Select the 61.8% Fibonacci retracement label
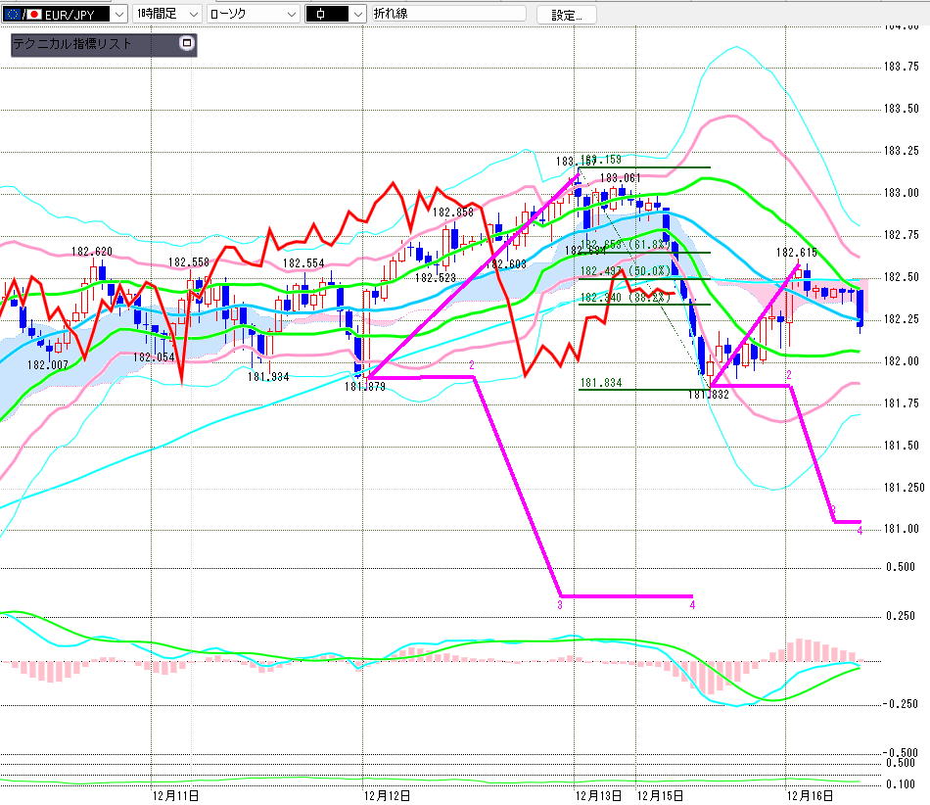 pos(647,245)
